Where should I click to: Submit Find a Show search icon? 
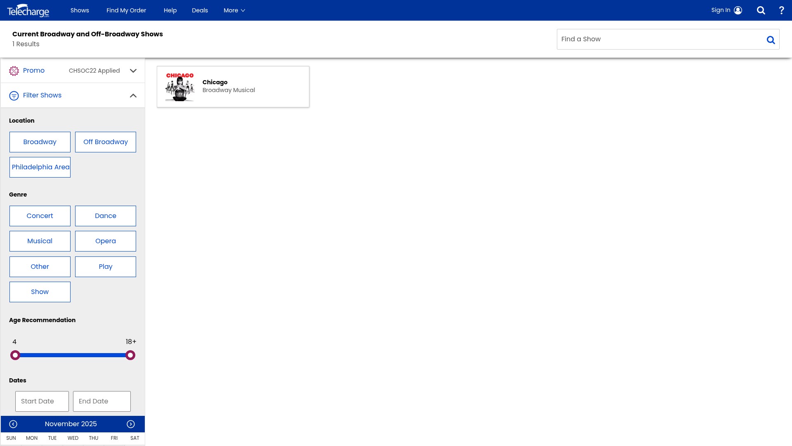[x=771, y=40]
